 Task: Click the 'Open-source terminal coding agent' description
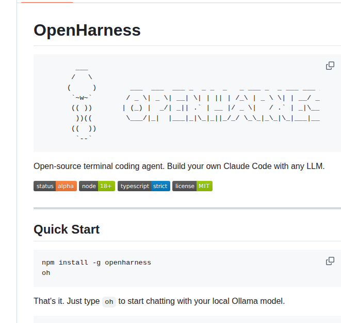(x=179, y=166)
